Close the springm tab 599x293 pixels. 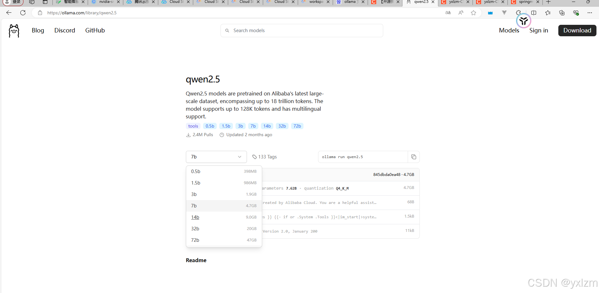[x=538, y=2]
